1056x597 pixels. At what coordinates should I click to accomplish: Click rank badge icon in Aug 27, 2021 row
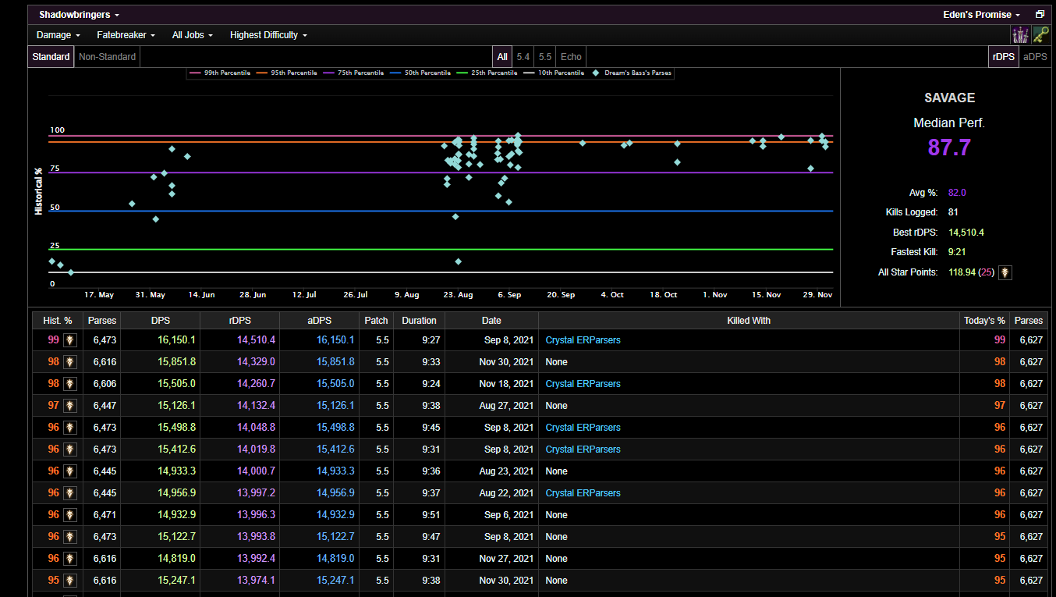coord(70,406)
